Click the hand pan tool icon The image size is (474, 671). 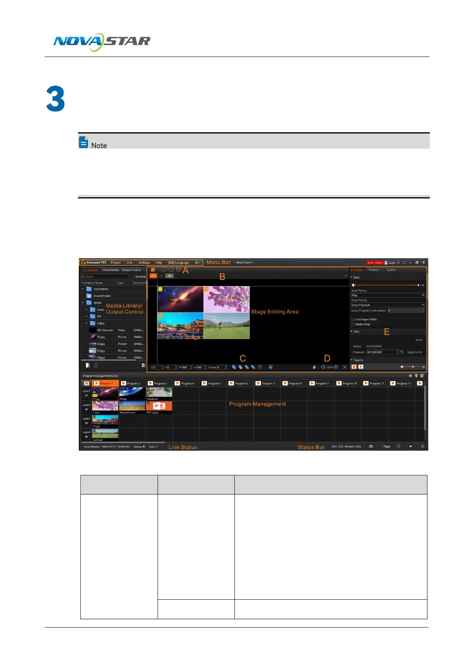coord(314,367)
